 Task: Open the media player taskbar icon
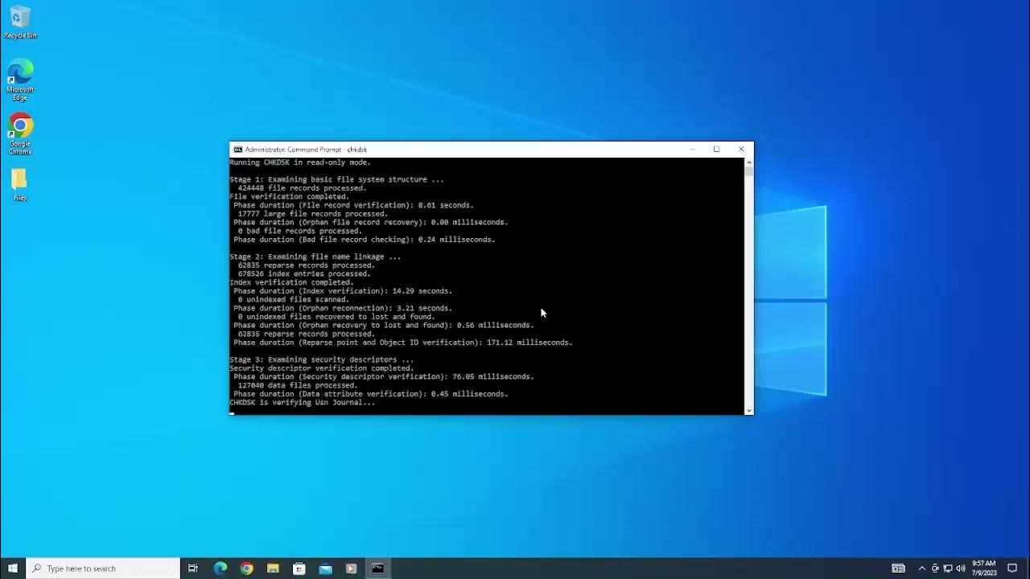point(351,569)
